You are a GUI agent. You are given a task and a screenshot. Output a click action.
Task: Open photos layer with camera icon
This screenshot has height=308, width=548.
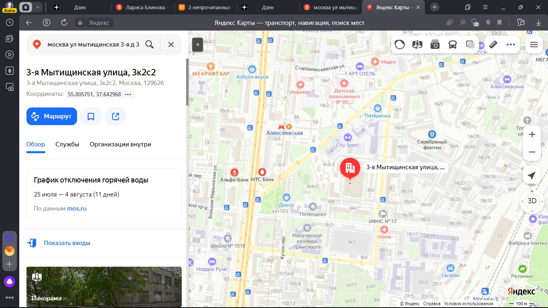435,45
